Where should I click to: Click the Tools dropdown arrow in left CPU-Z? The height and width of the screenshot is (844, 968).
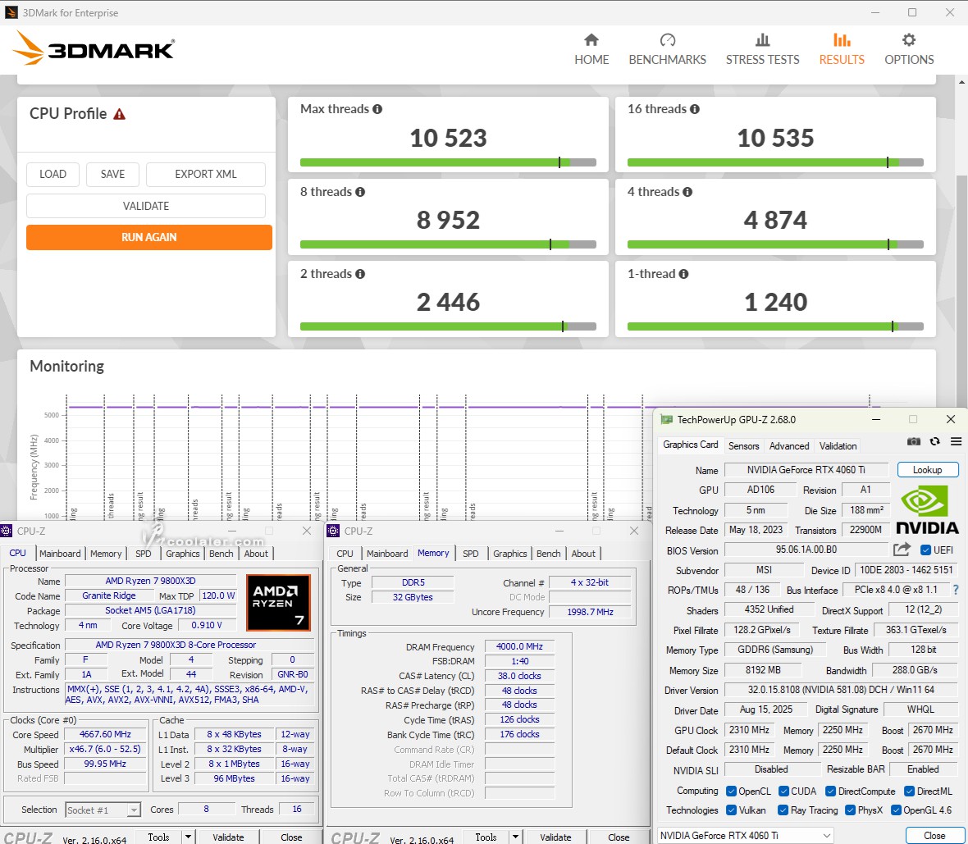[x=188, y=837]
